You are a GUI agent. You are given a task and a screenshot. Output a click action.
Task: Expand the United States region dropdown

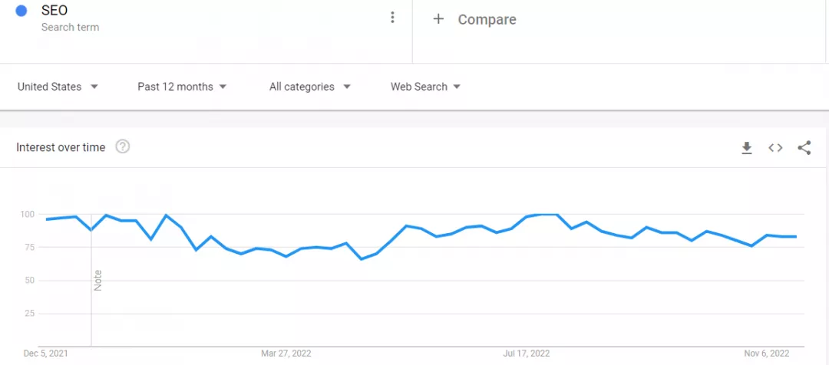pos(58,87)
